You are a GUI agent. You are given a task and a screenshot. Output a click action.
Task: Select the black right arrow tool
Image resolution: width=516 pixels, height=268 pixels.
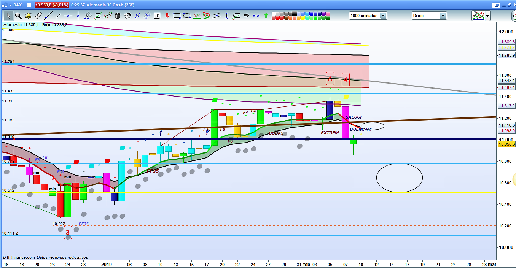pyautogui.click(x=246, y=16)
